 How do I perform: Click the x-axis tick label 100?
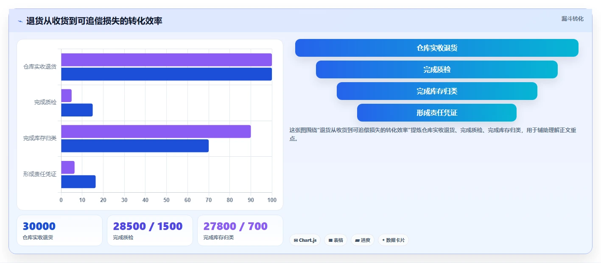272,200
